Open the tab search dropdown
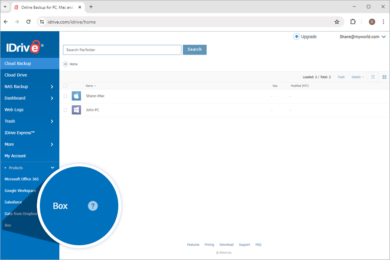This screenshot has width=390, height=260. [5, 7]
